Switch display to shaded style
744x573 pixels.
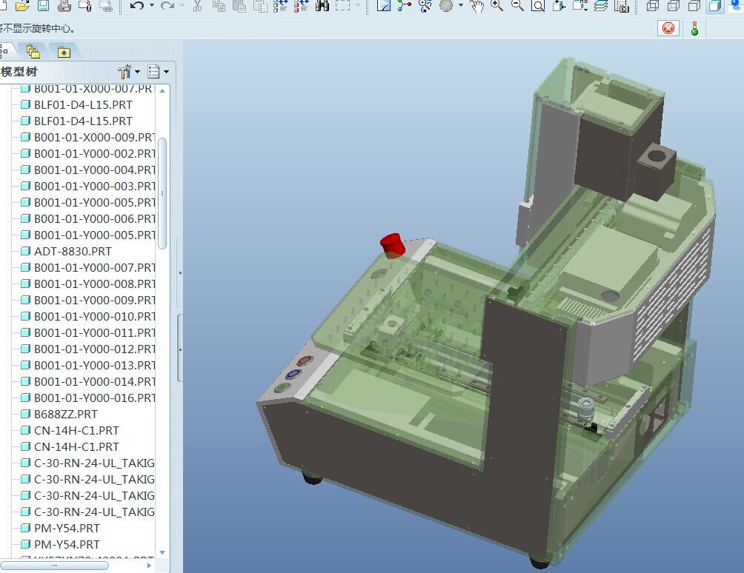click(x=715, y=5)
